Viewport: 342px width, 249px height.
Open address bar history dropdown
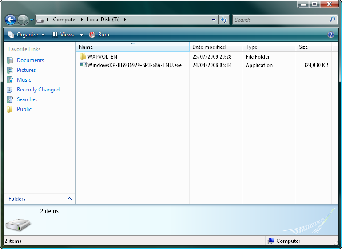[214, 20]
